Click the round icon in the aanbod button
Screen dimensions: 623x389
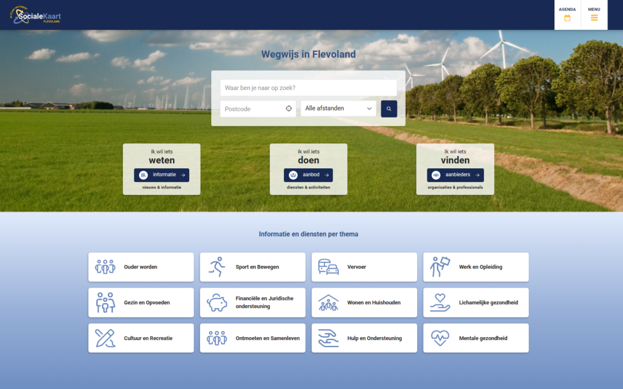coord(293,175)
